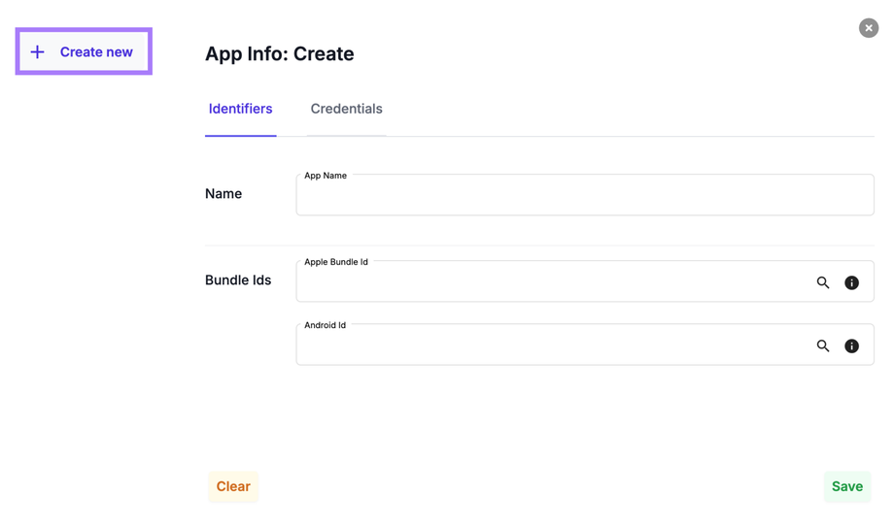The height and width of the screenshot is (526, 894).
Task: Click the plus icon beside Create new
Action: [x=37, y=52]
